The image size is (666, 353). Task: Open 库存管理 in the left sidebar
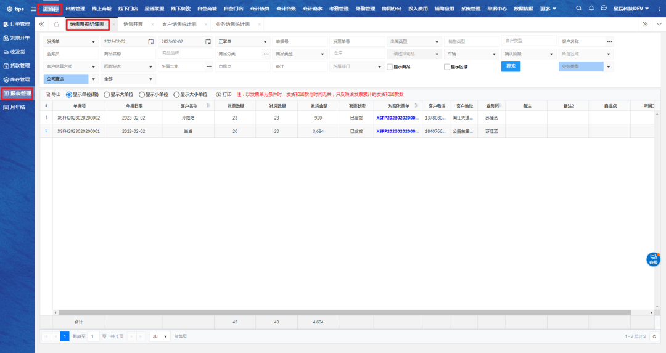pos(17,79)
